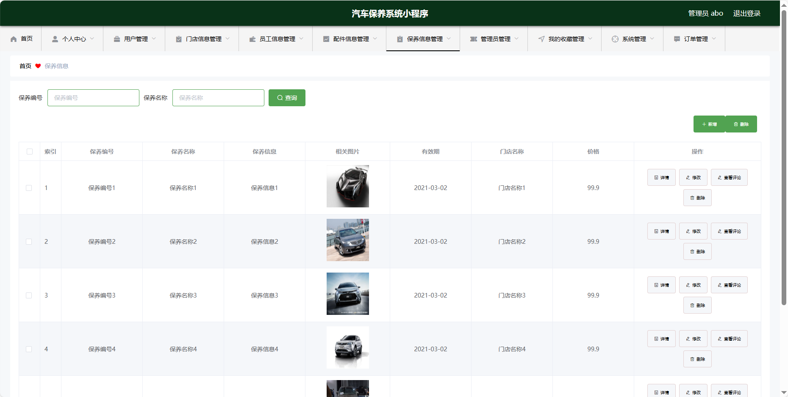Open the 系统管理 menu
This screenshot has width=788, height=397.
633,39
